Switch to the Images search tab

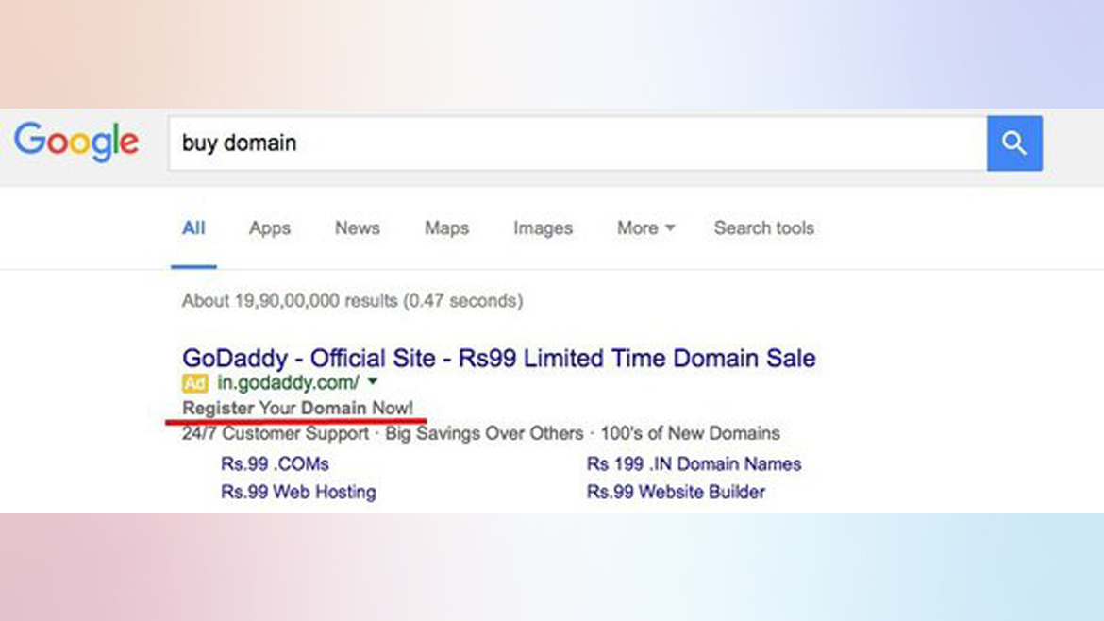point(543,228)
